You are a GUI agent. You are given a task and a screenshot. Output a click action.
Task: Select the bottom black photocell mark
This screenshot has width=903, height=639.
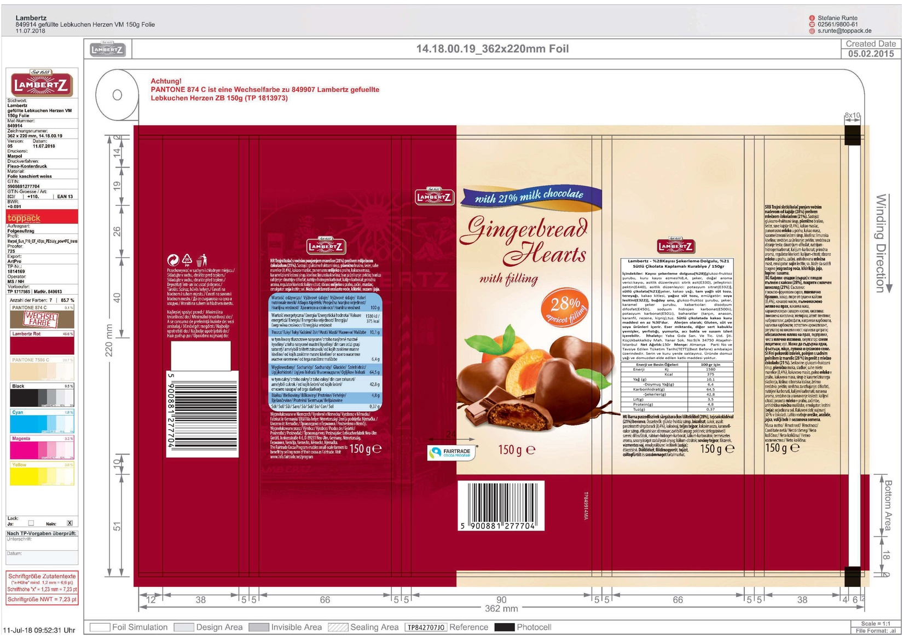click(x=853, y=577)
